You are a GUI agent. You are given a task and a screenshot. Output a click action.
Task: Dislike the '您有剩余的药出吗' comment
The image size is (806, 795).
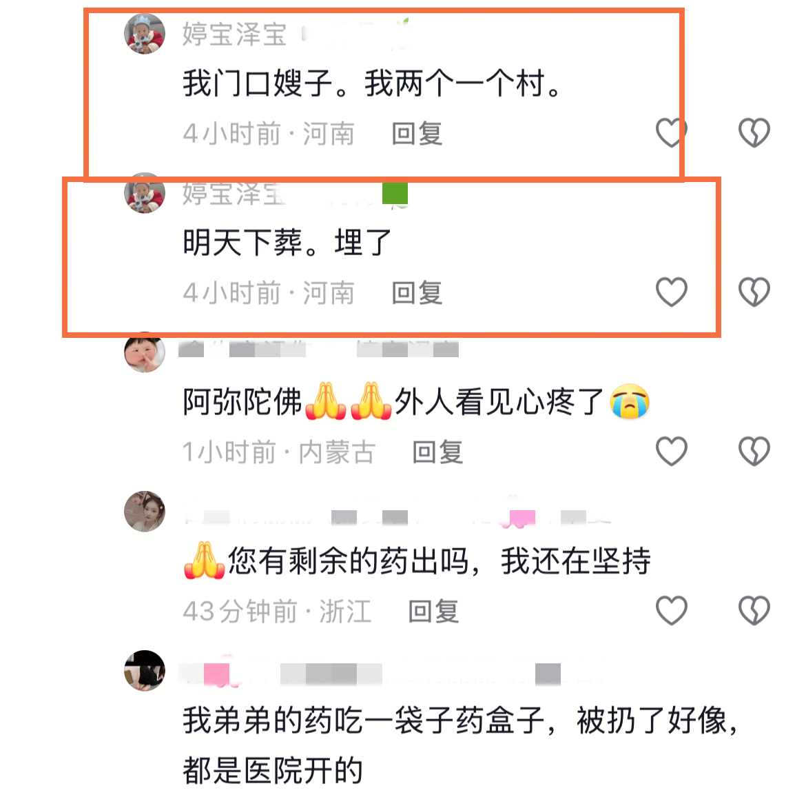coord(754,611)
